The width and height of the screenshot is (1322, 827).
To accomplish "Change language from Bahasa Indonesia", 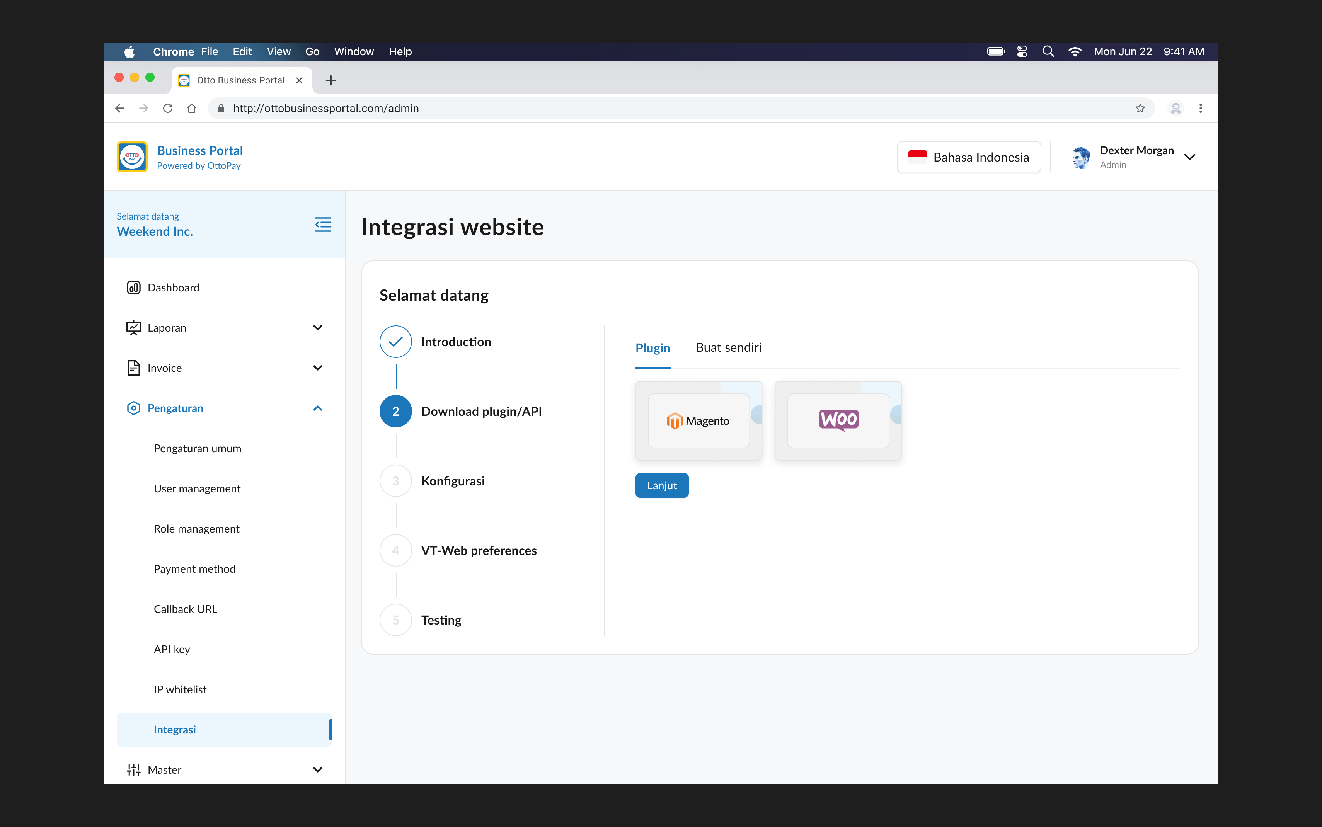I will click(x=968, y=157).
